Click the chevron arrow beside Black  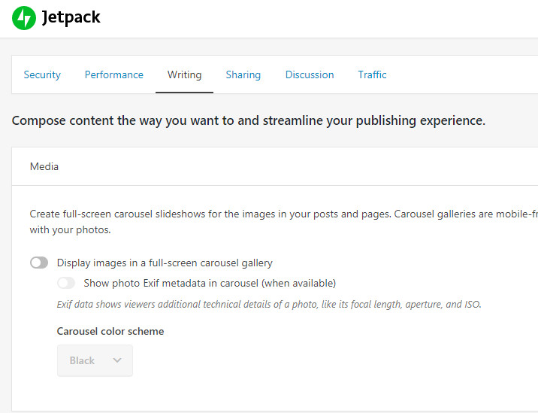click(x=117, y=360)
